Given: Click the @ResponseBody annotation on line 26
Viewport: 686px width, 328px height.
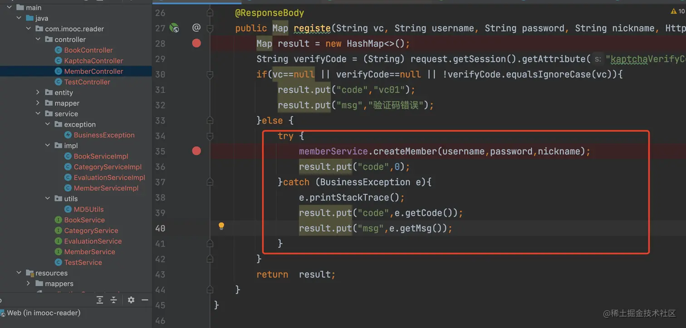Looking at the screenshot, I should (269, 13).
